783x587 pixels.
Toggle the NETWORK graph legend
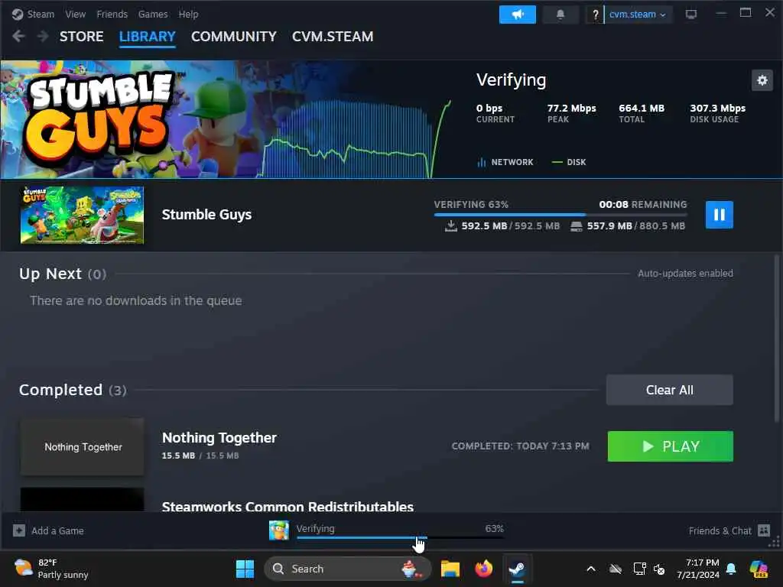(505, 162)
